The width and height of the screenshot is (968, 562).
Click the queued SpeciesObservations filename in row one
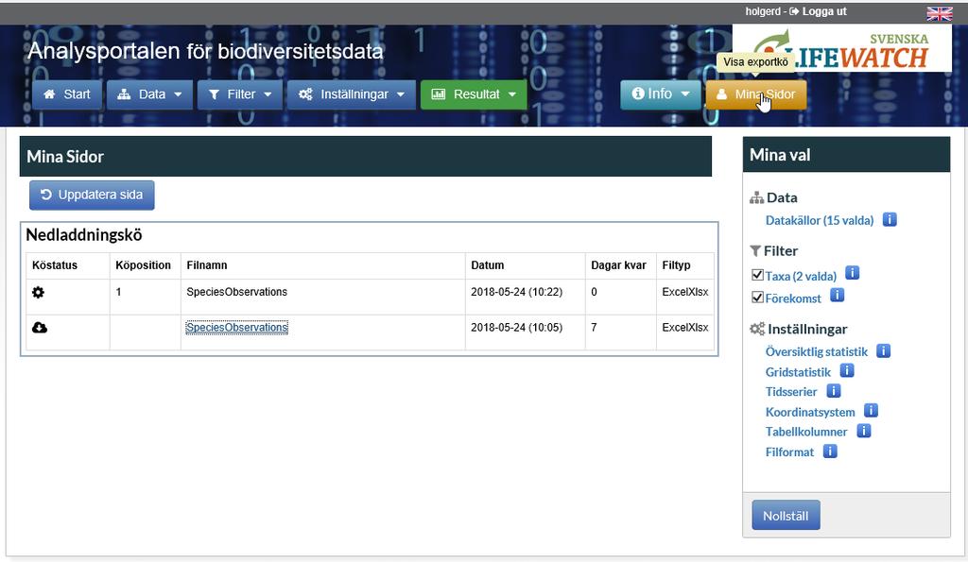tap(237, 292)
